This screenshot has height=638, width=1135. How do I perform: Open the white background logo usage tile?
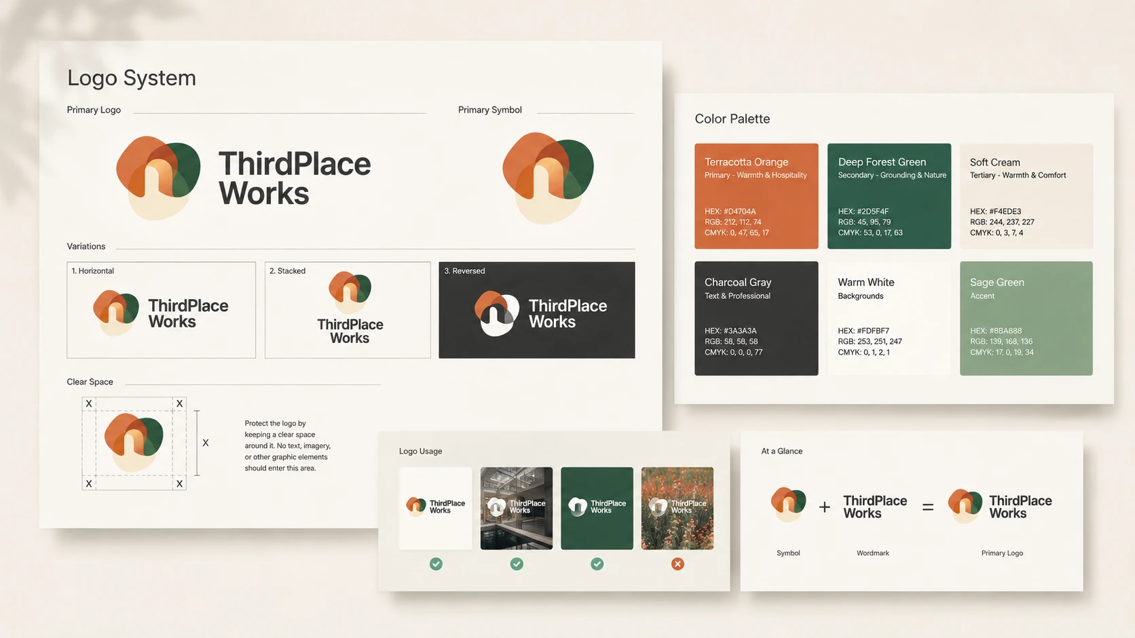pyautogui.click(x=436, y=508)
